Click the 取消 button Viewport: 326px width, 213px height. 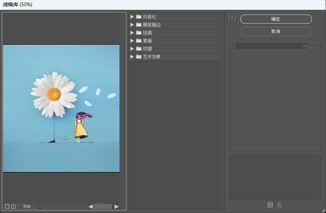pyautogui.click(x=276, y=32)
